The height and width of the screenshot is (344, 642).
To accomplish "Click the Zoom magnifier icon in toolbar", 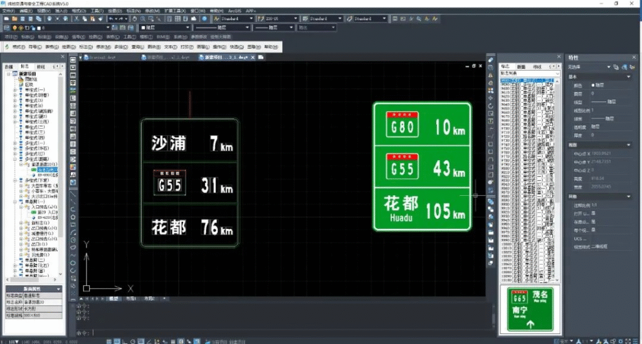I will coord(142,19).
